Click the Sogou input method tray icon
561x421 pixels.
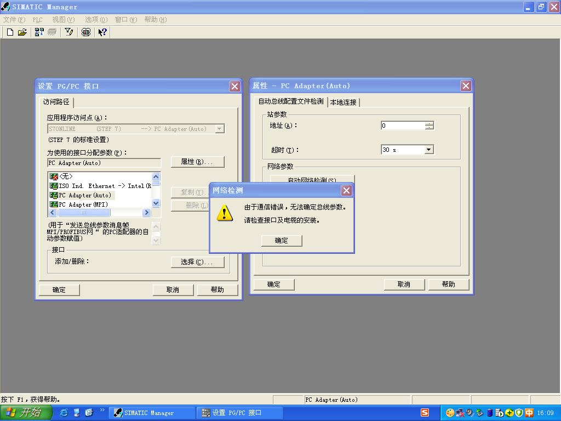425,413
